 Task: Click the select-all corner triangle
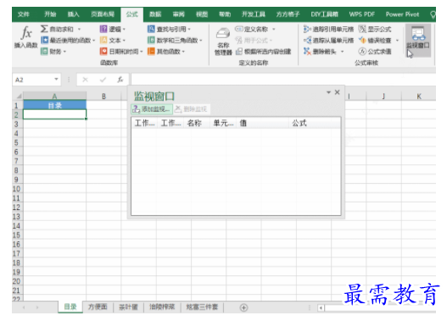[x=19, y=97]
